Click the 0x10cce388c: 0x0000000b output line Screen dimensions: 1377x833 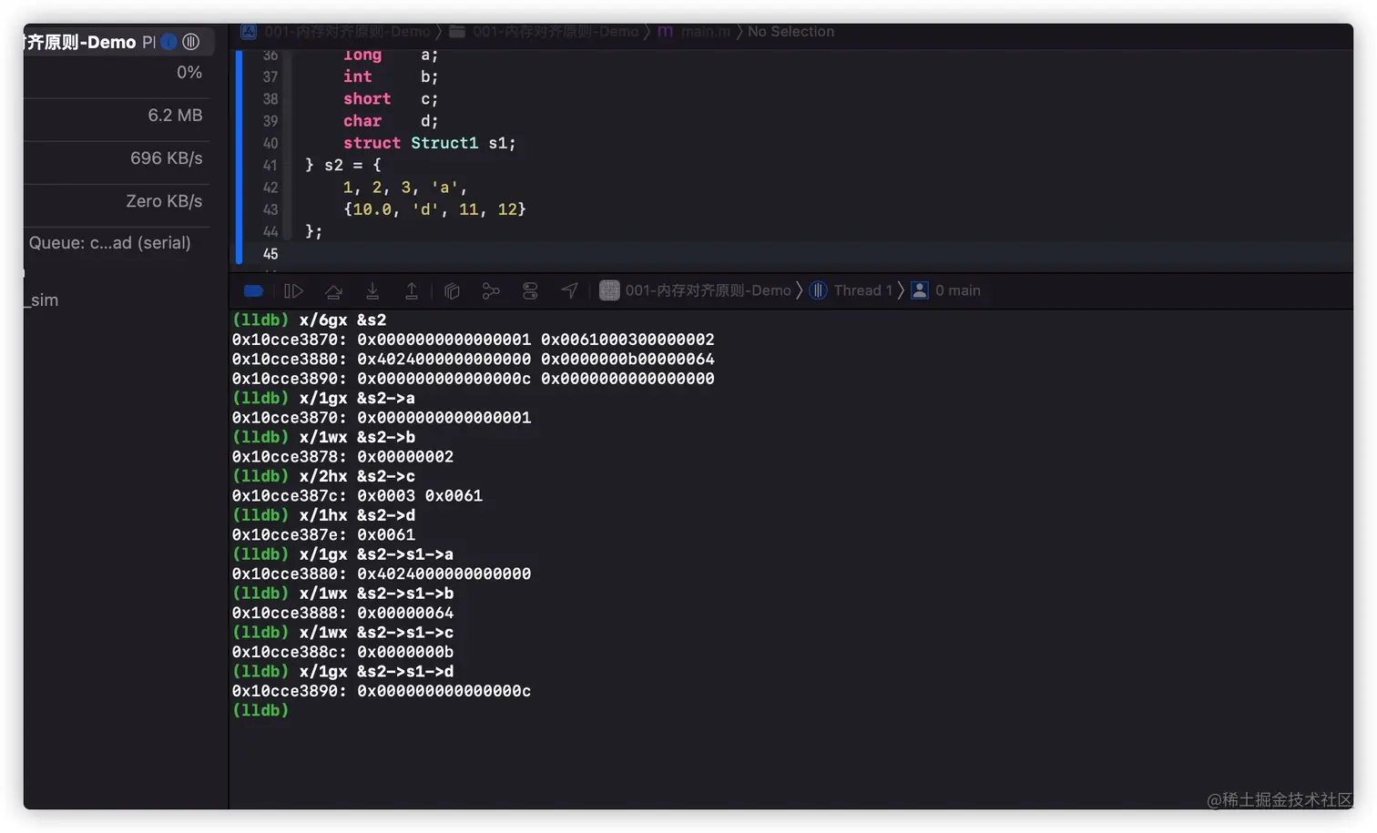(x=342, y=653)
